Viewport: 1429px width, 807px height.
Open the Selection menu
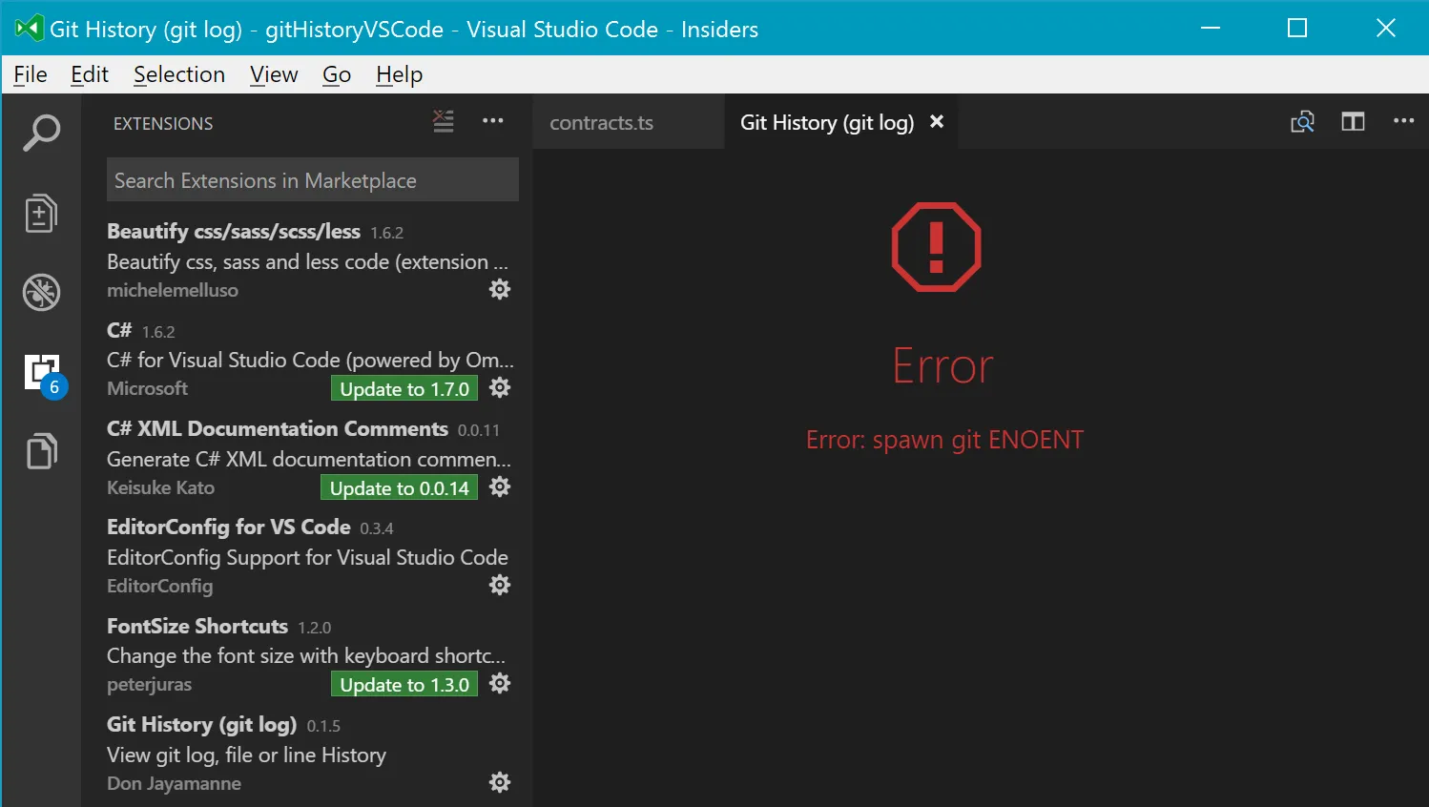[x=179, y=74]
